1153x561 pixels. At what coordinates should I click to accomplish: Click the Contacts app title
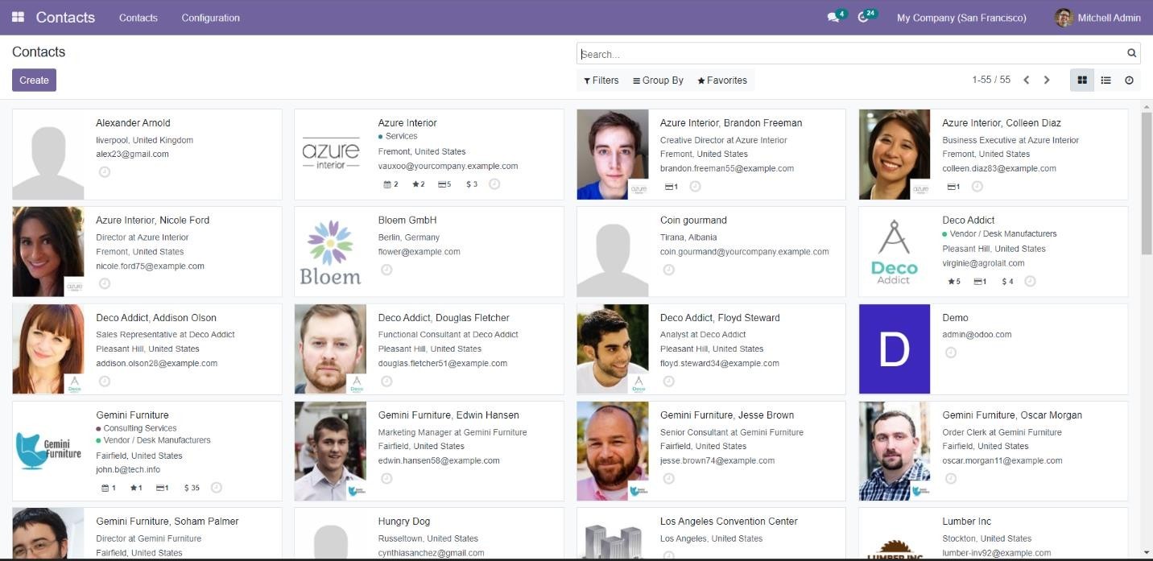tap(65, 18)
